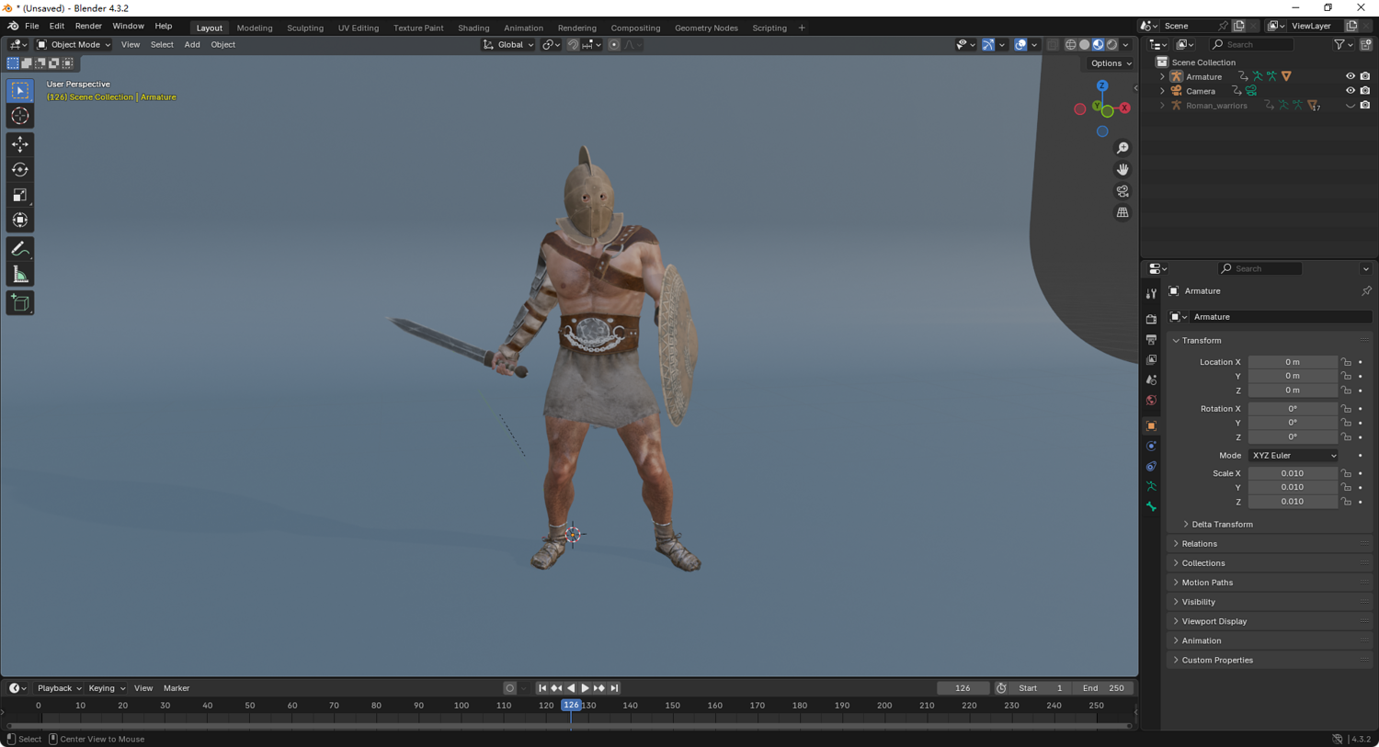1379x747 pixels.
Task: Jump to the animation start frame
Action: (x=542, y=688)
